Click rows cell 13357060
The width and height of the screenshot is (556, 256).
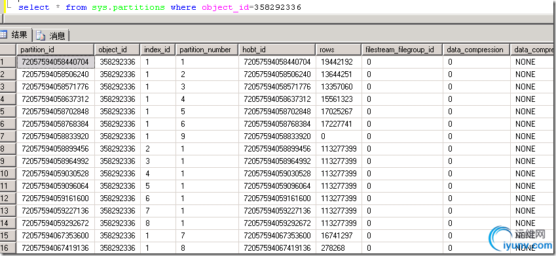click(x=339, y=87)
